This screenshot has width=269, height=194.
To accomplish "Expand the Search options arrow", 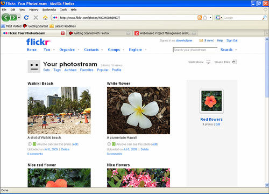I will point(236,50).
